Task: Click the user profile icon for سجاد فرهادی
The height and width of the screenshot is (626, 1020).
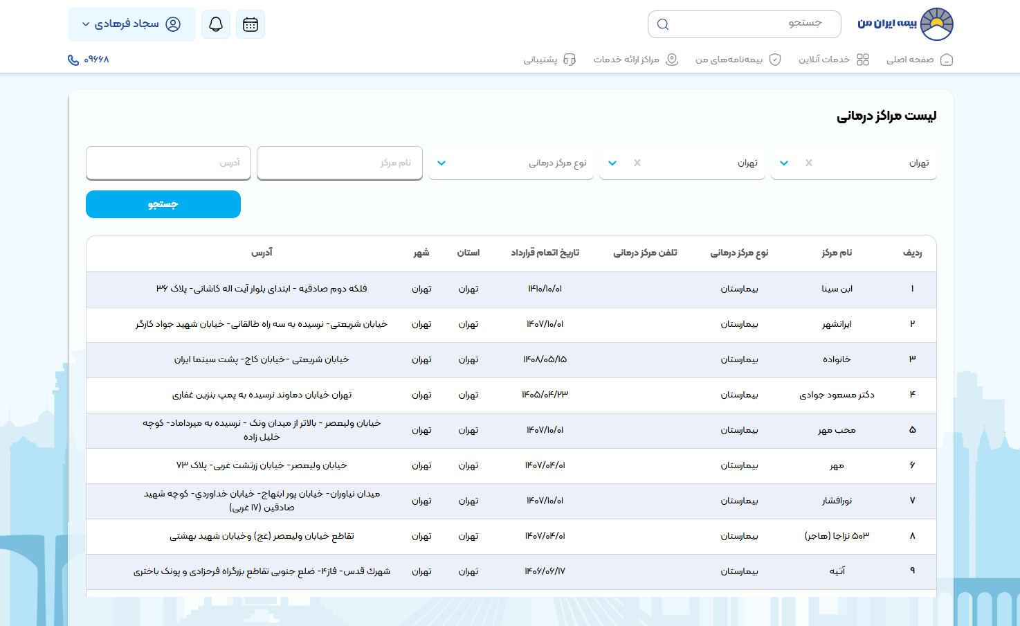Action: click(x=174, y=24)
